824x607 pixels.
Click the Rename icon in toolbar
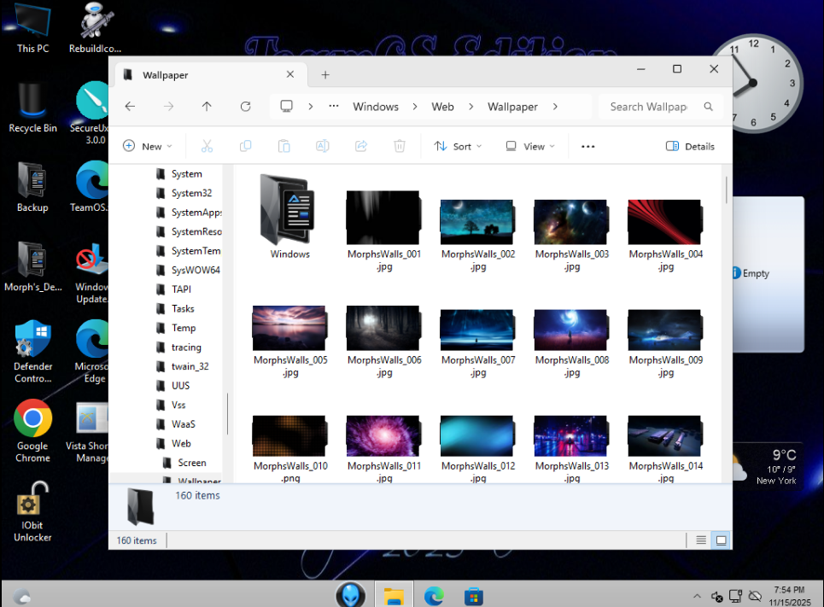click(x=323, y=146)
